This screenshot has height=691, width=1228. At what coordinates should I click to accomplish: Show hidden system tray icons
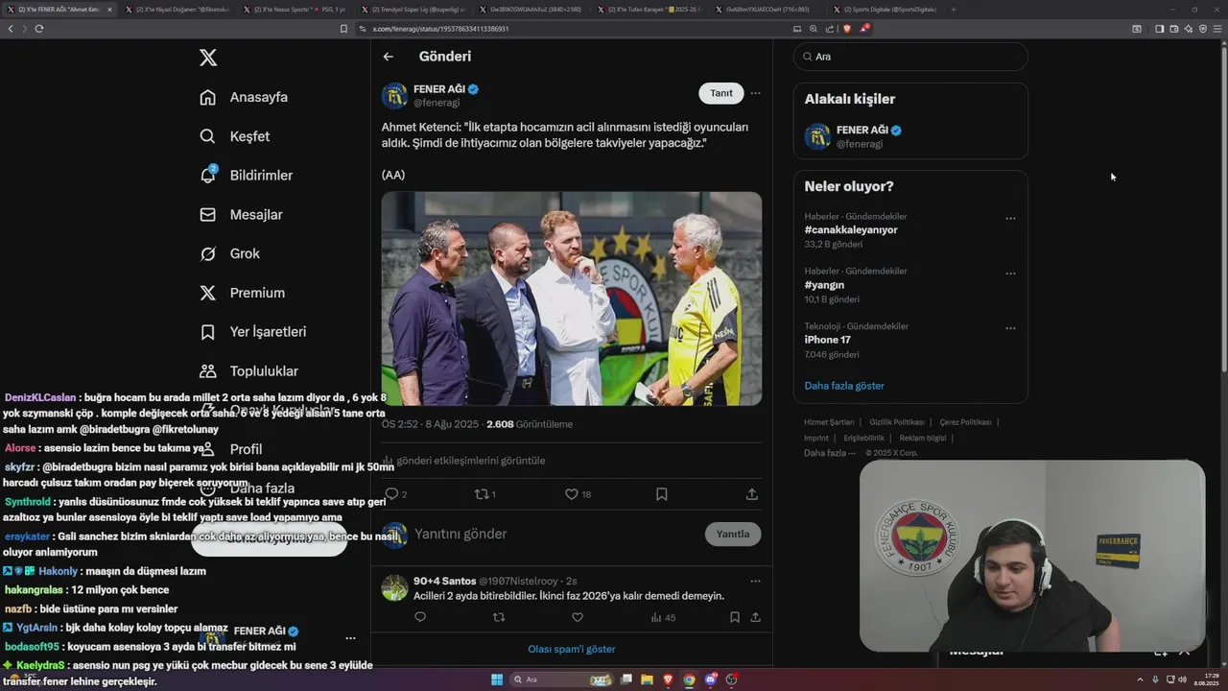pyautogui.click(x=1140, y=679)
